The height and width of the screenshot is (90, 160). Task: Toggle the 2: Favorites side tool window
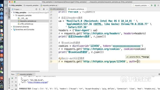tap(9, 83)
